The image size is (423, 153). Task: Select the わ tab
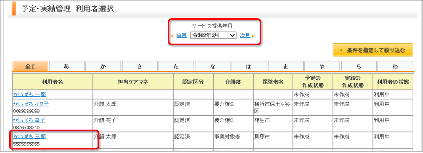point(395,66)
